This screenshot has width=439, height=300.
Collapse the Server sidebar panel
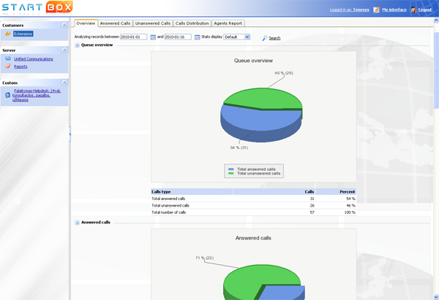coord(64,50)
